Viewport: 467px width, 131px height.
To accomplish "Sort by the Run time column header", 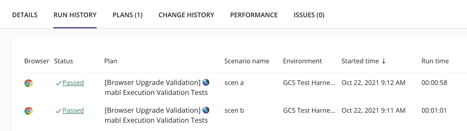I will pyautogui.click(x=435, y=61).
